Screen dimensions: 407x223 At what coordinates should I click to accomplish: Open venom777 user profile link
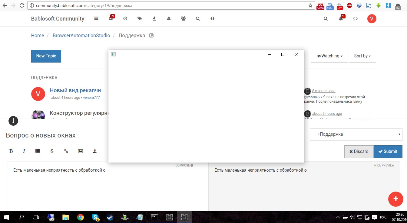pos(91,98)
